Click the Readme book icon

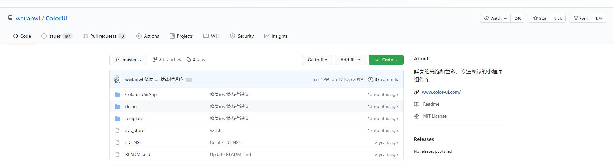[x=416, y=104]
